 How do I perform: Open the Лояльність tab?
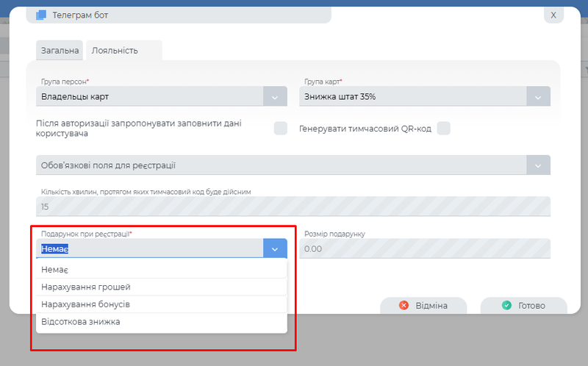[115, 51]
